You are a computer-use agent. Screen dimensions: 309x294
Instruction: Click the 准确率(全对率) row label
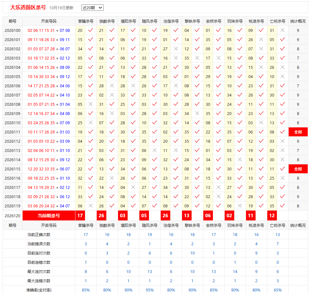tap(39, 290)
